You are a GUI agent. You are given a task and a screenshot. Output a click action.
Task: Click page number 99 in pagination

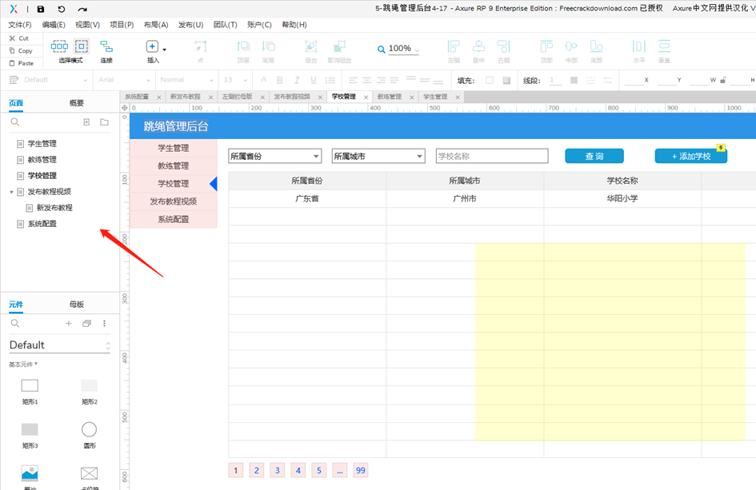[x=361, y=470]
